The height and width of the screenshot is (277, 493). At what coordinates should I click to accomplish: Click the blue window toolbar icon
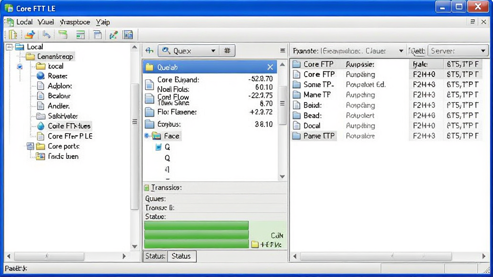click(x=97, y=35)
